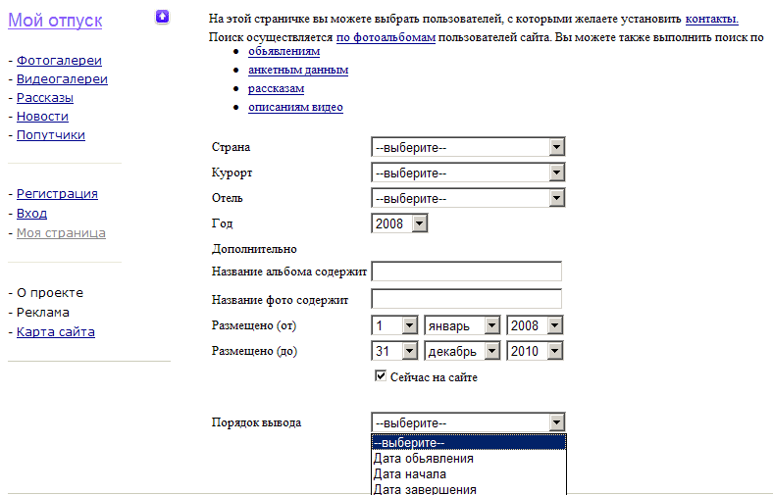
Task: Uncheck the Сейчас на сайте checkbox
Action: pyautogui.click(x=381, y=376)
